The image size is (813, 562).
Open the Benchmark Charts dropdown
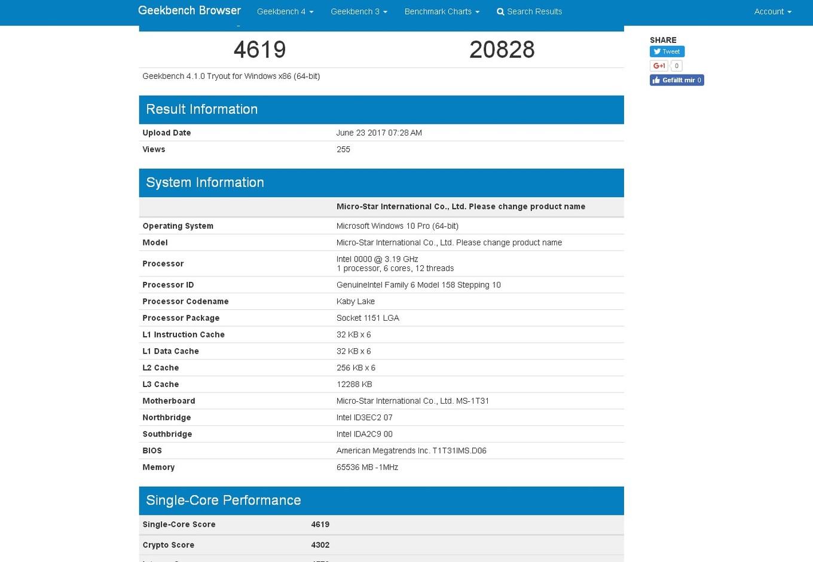(442, 11)
